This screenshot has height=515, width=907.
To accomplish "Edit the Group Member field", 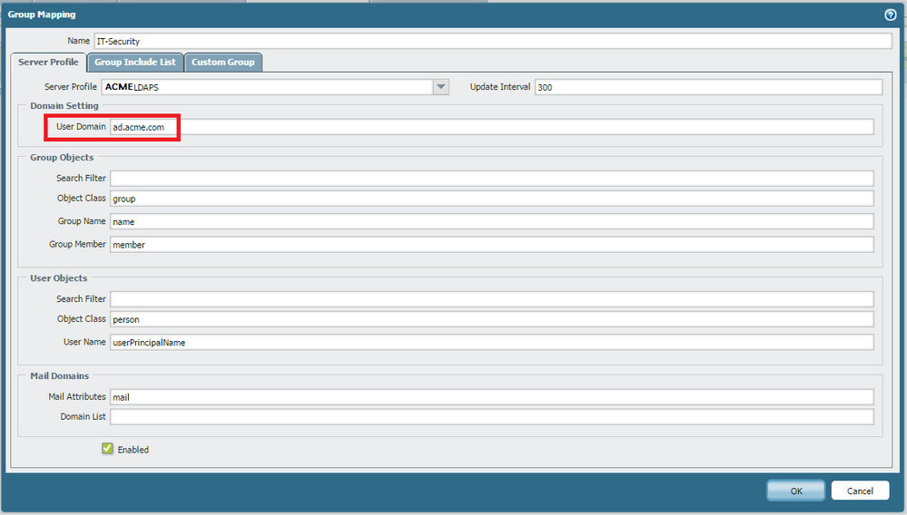I will pos(492,245).
